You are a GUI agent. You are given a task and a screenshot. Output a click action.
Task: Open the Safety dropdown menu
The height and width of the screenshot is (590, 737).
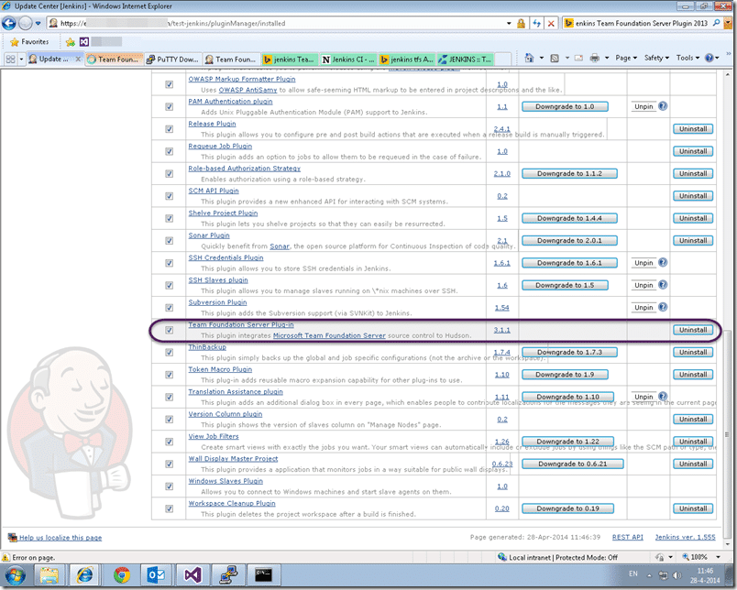tap(656, 58)
